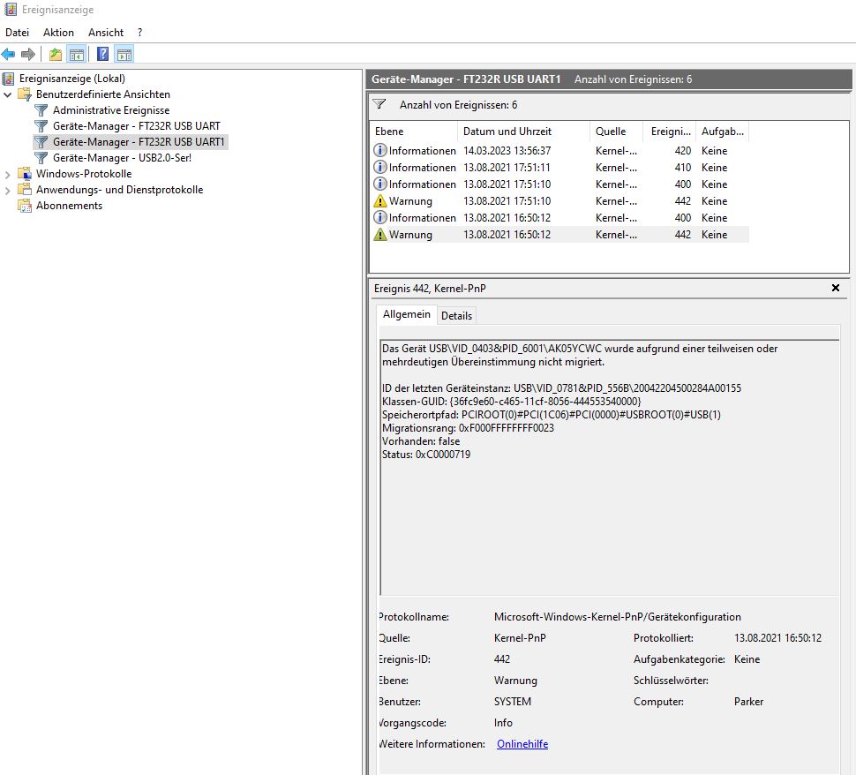Viewport: 856px width, 775px height.
Task: Click the info icon of the 14.03.2023 event
Action: pos(380,150)
